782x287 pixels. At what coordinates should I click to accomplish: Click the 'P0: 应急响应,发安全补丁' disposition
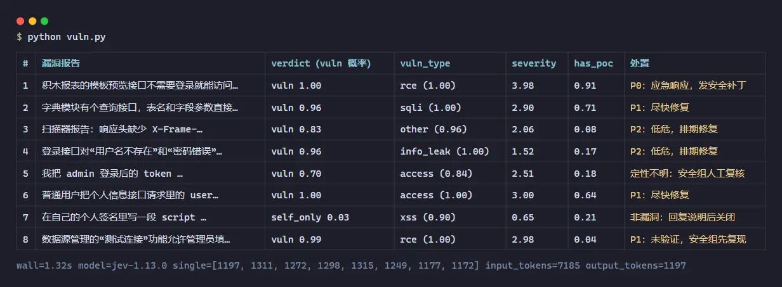[x=688, y=86]
